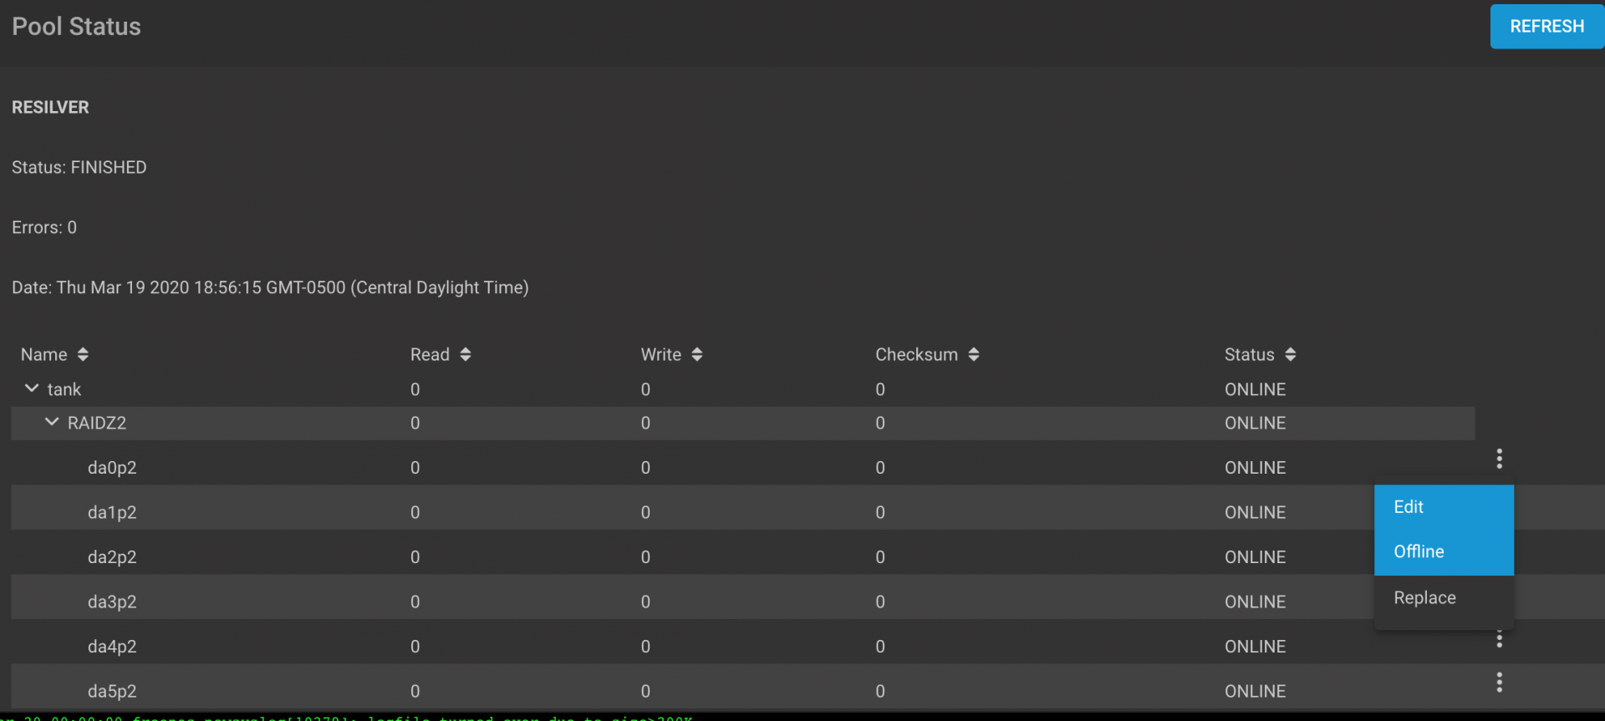Collapse the tank pool tree
The width and height of the screenshot is (1605, 721).
(x=32, y=388)
